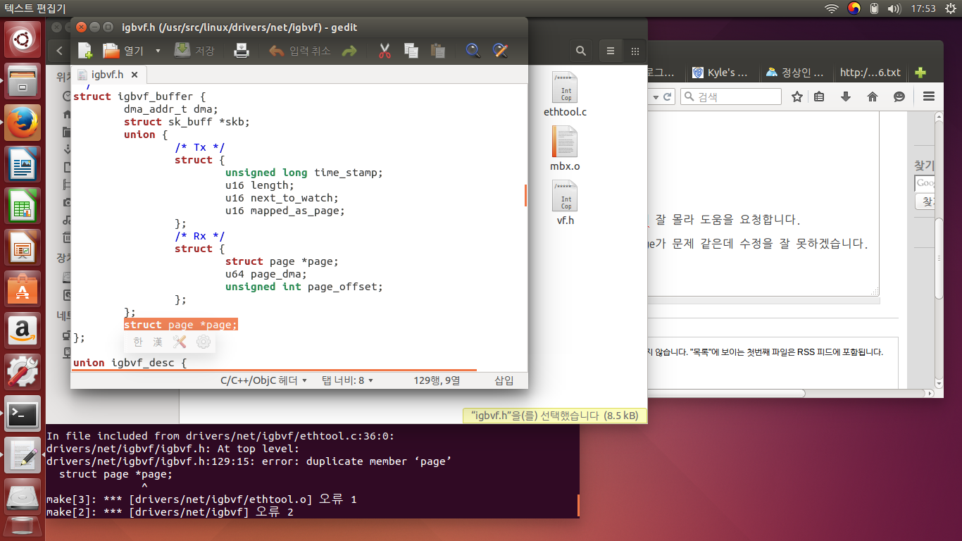Bookmark this page with the star
The width and height of the screenshot is (962, 541).
(x=797, y=97)
